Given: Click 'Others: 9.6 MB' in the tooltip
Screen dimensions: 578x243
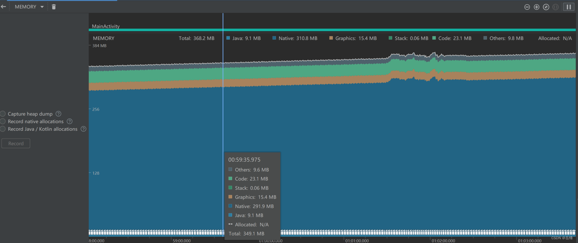Looking at the screenshot, I should pos(252,170).
